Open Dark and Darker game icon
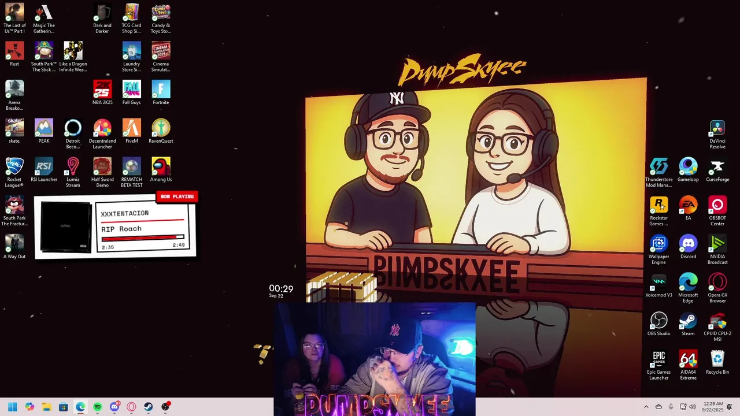Screen dimensions: 740x416 coord(102,18)
